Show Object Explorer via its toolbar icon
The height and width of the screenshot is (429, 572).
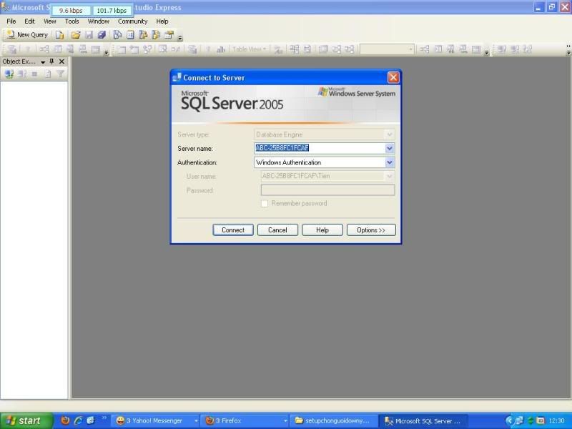[x=143, y=35]
